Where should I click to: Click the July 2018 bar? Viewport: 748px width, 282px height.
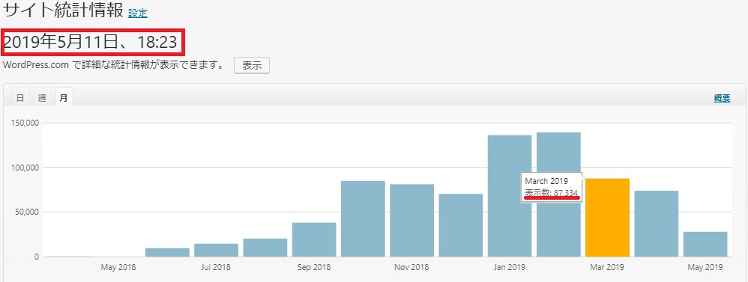click(216, 251)
